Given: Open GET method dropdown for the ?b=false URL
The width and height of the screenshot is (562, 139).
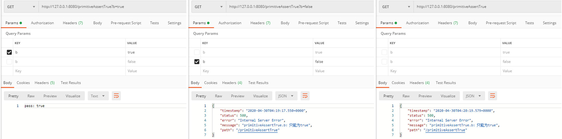Looking at the screenshot, I should click(x=209, y=7).
